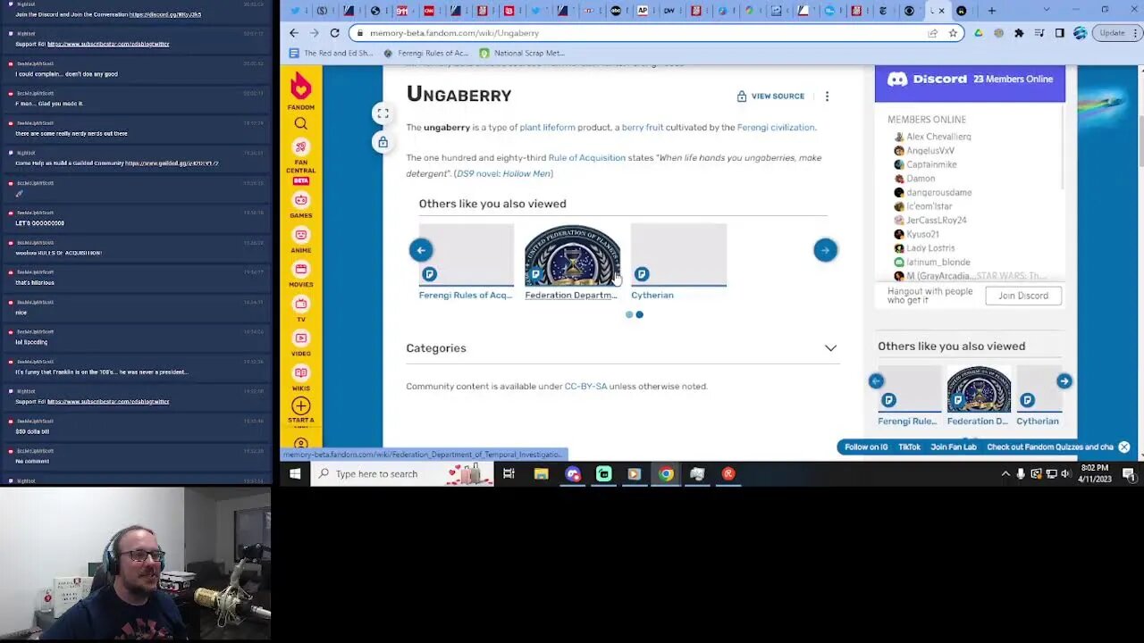
Task: Follow the Ferengi civilization link
Action: pos(776,128)
